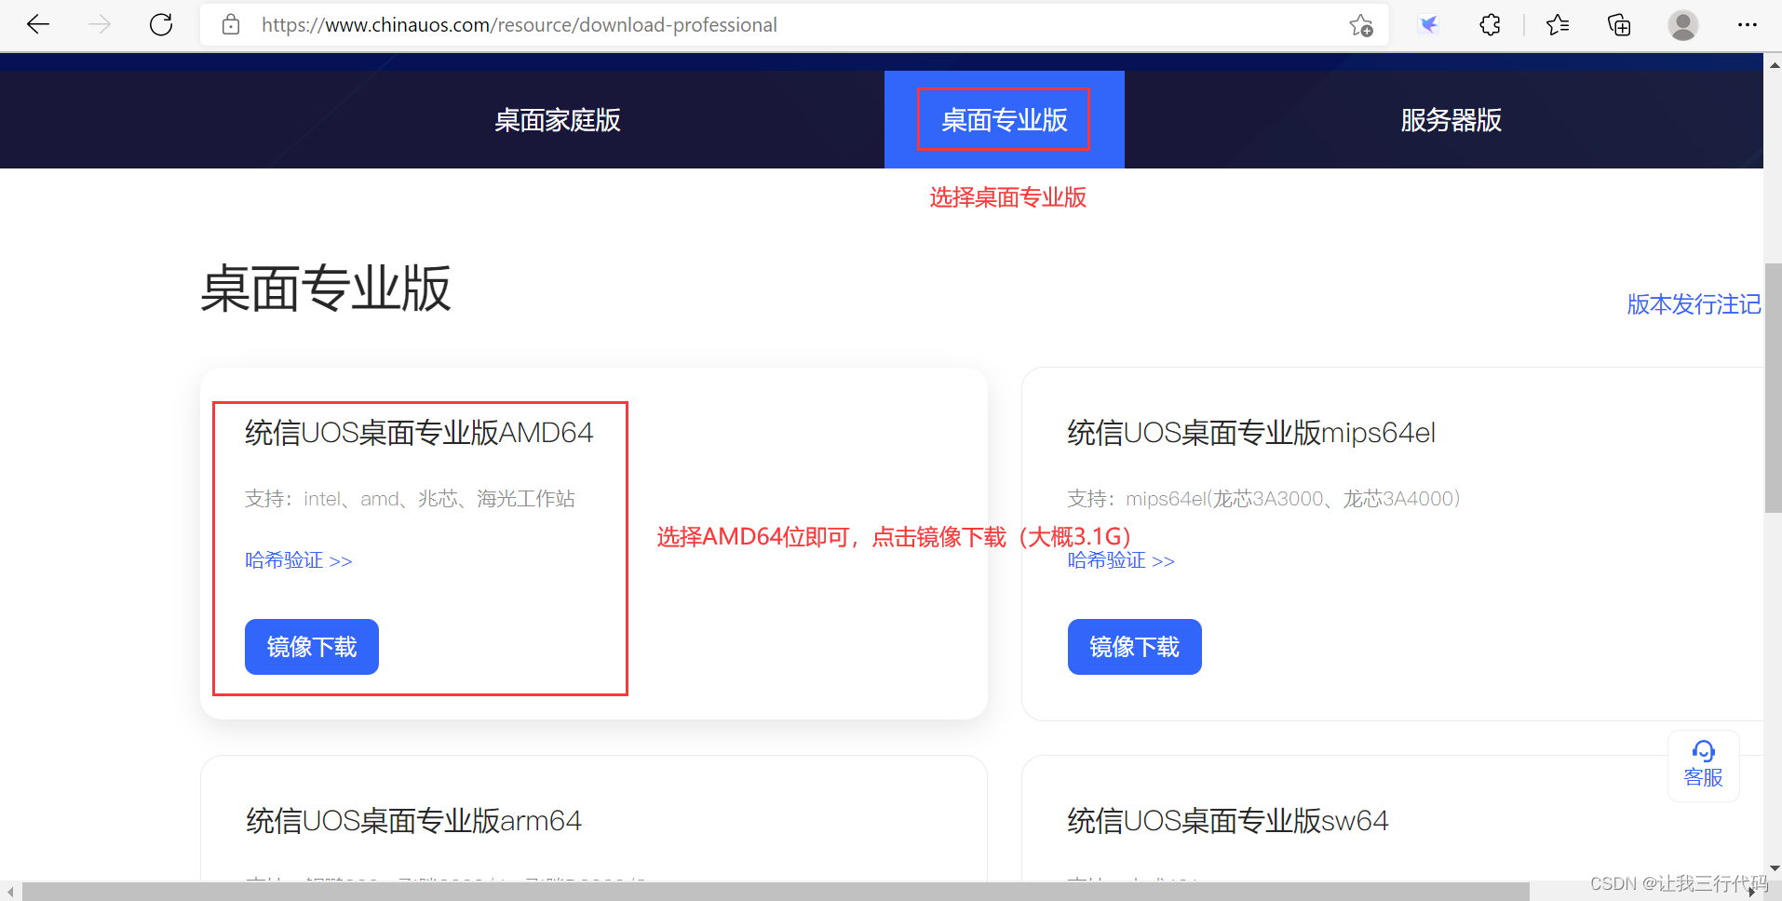Open the 客服 customer service widget
The height and width of the screenshot is (901, 1782).
pyautogui.click(x=1703, y=765)
